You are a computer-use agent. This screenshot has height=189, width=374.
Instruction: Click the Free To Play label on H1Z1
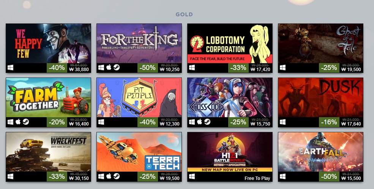pos(257,178)
